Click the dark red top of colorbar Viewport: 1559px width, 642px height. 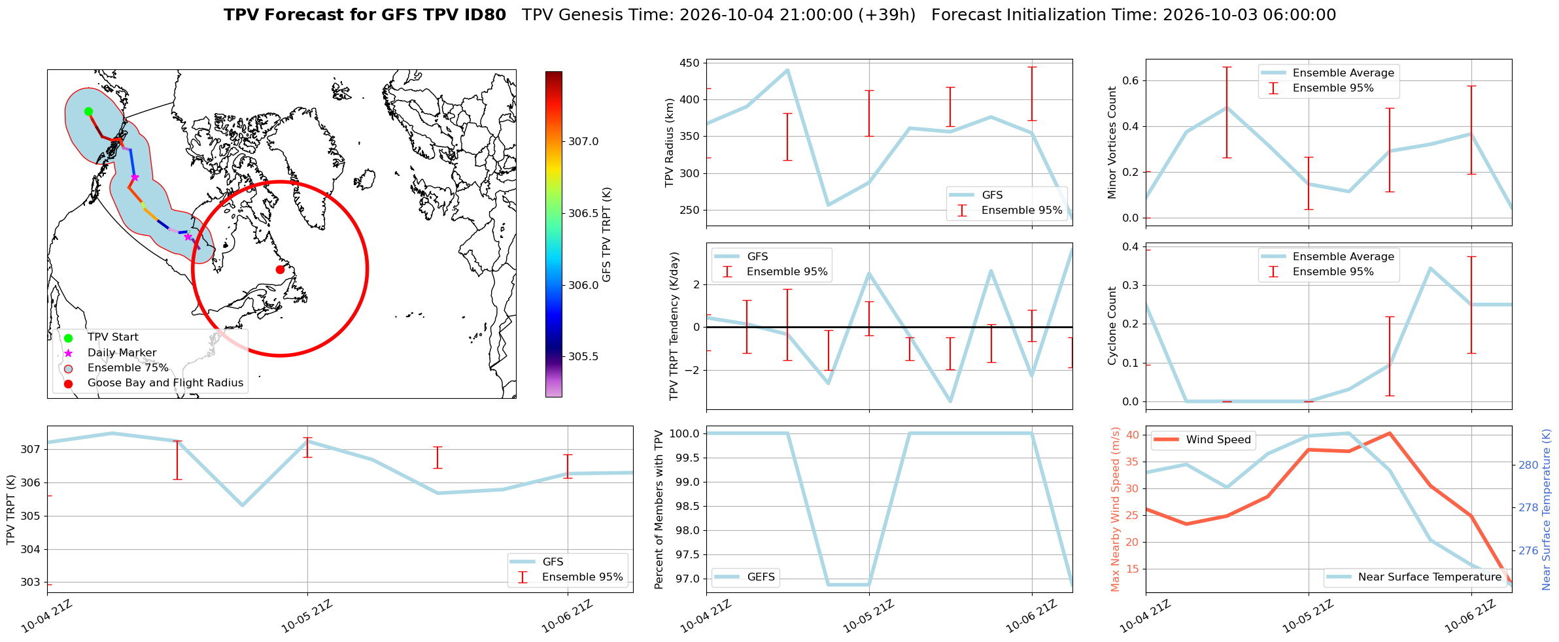coord(553,76)
